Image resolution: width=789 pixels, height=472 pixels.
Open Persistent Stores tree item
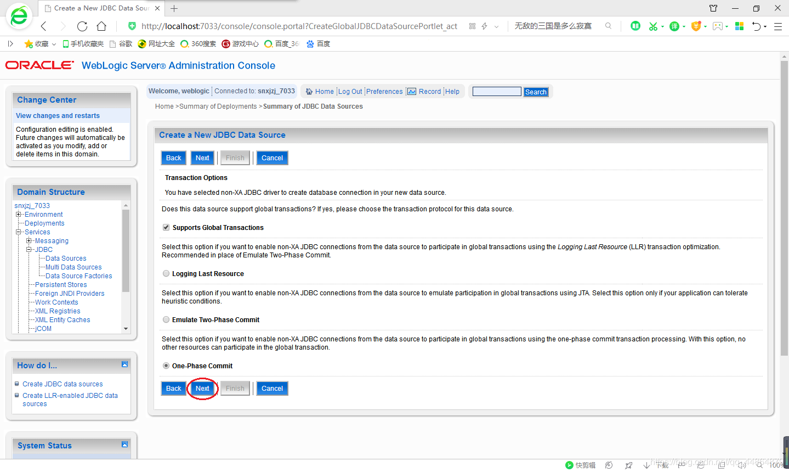61,285
